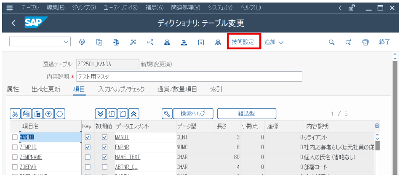Image resolution: width=400 pixels, height=182 pixels.
Task: Click the display object list icon
Action: (x=167, y=43)
